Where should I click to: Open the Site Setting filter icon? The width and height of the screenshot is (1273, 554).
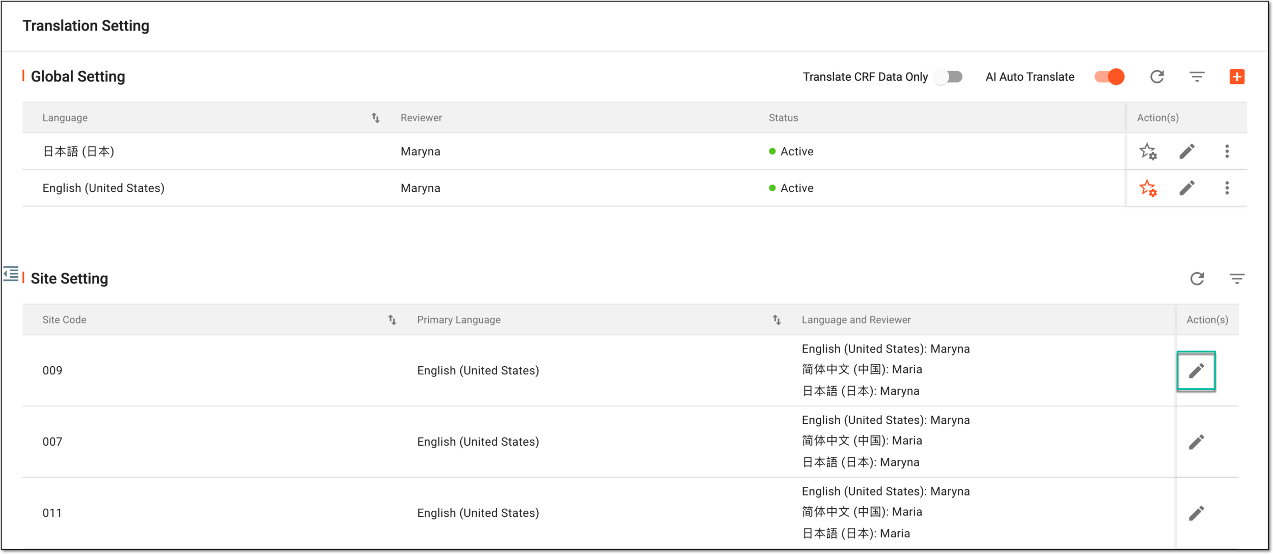click(x=1236, y=279)
